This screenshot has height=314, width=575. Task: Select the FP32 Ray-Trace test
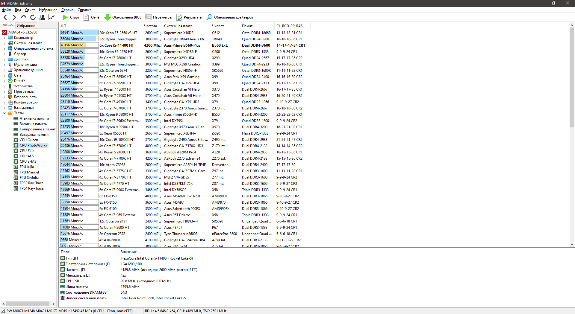pyautogui.click(x=31, y=183)
